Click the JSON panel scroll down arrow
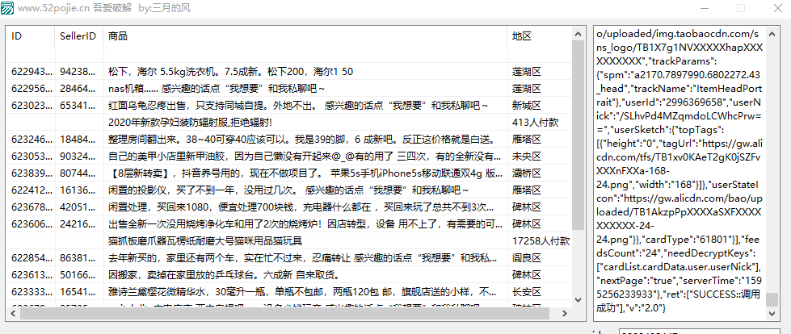This screenshot has height=334, width=791. pos(772,313)
